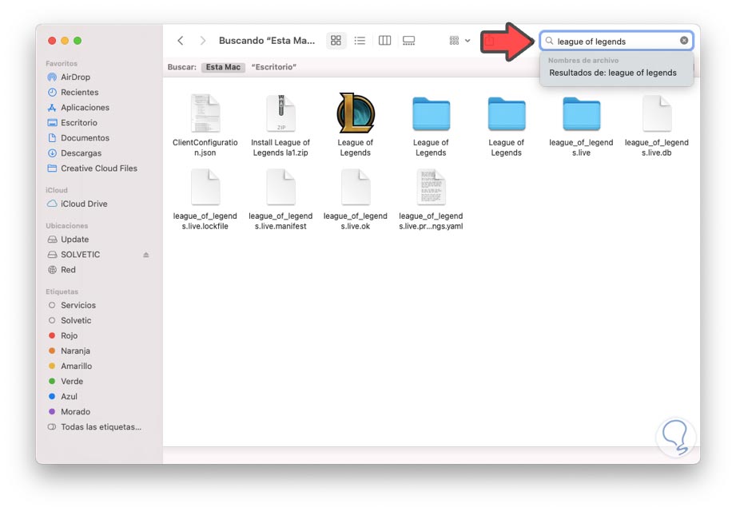
Task: Click the yellow minimize window button
Action: (x=65, y=41)
